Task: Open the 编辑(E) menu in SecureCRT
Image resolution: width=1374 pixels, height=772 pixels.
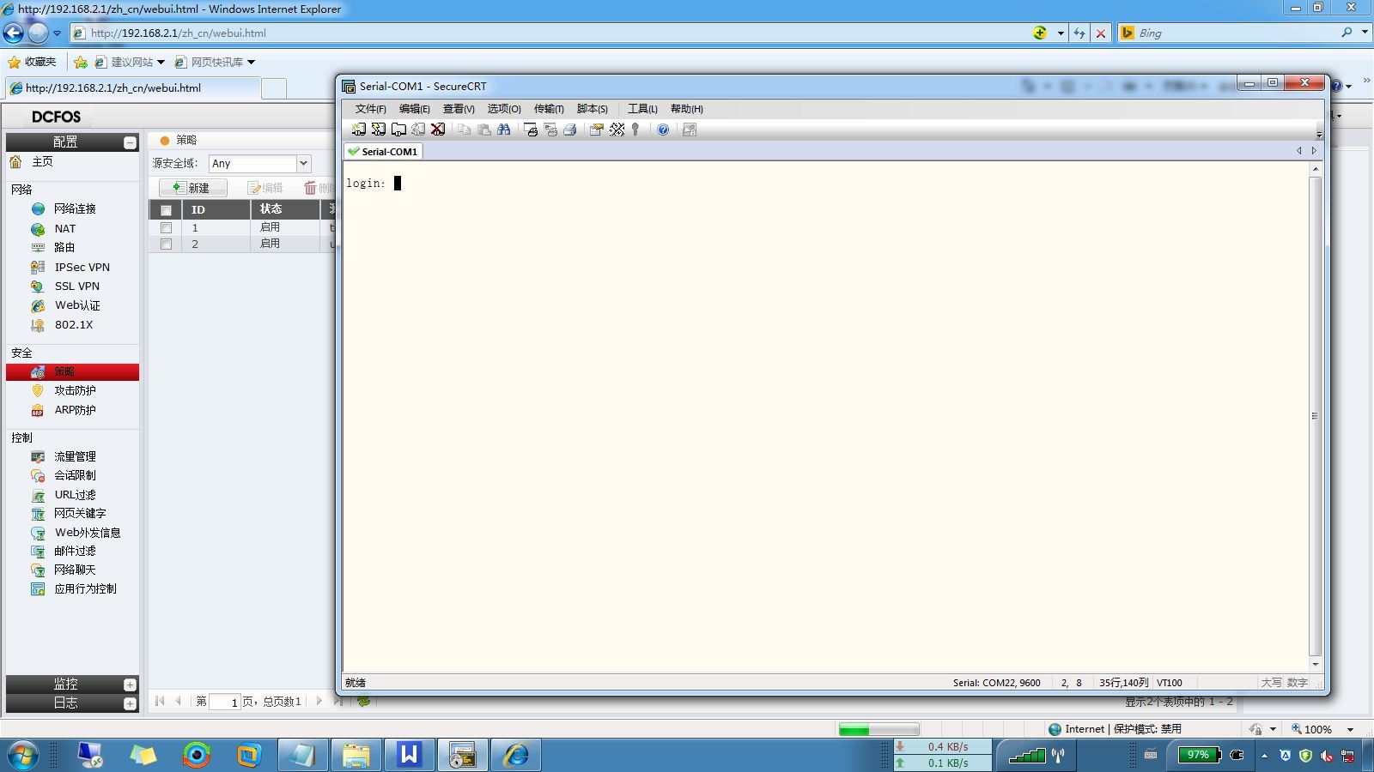Action: 414,109
